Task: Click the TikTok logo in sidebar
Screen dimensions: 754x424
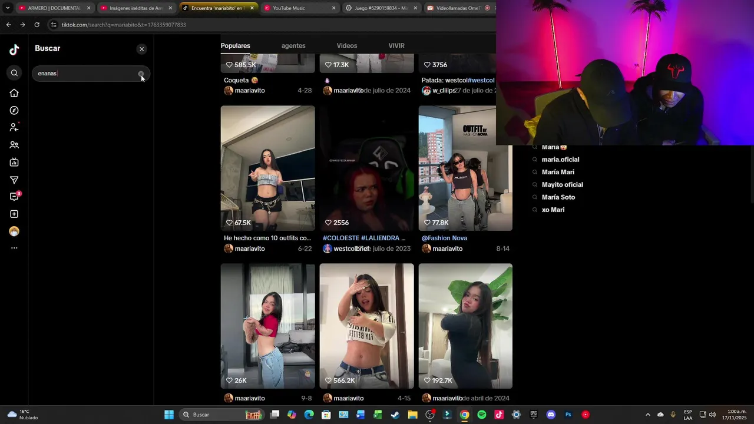Action: (14, 50)
